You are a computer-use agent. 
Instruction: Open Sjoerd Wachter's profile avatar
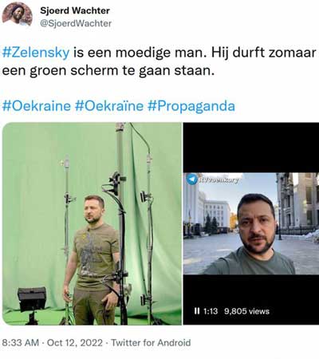tap(18, 14)
